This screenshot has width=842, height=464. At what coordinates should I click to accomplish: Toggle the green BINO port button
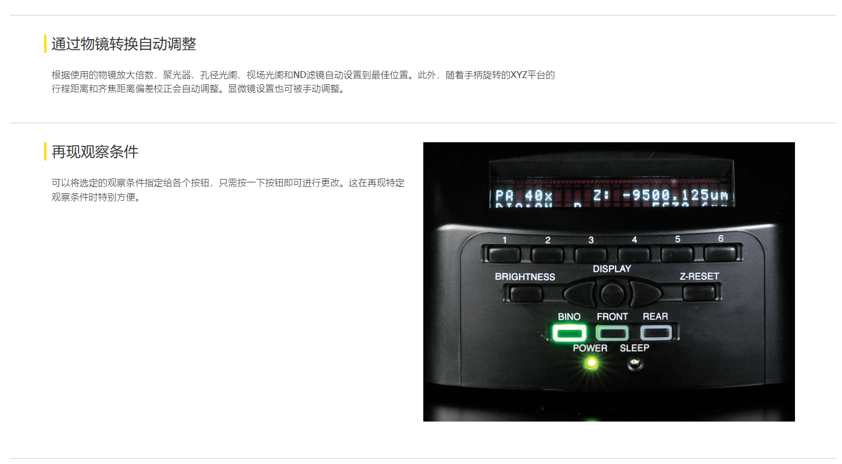569,333
